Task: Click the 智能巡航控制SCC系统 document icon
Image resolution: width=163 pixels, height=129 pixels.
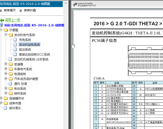Action: [x=15, y=54]
